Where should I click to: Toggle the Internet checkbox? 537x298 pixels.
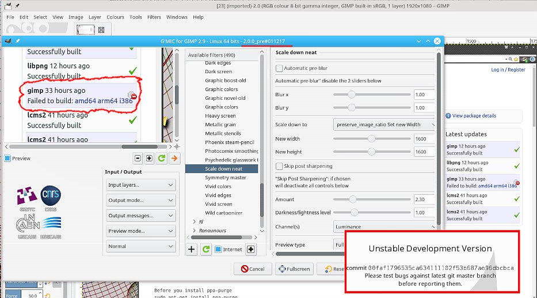pyautogui.click(x=218, y=250)
